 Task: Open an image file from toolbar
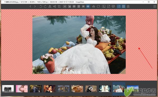click(x=94, y=6)
